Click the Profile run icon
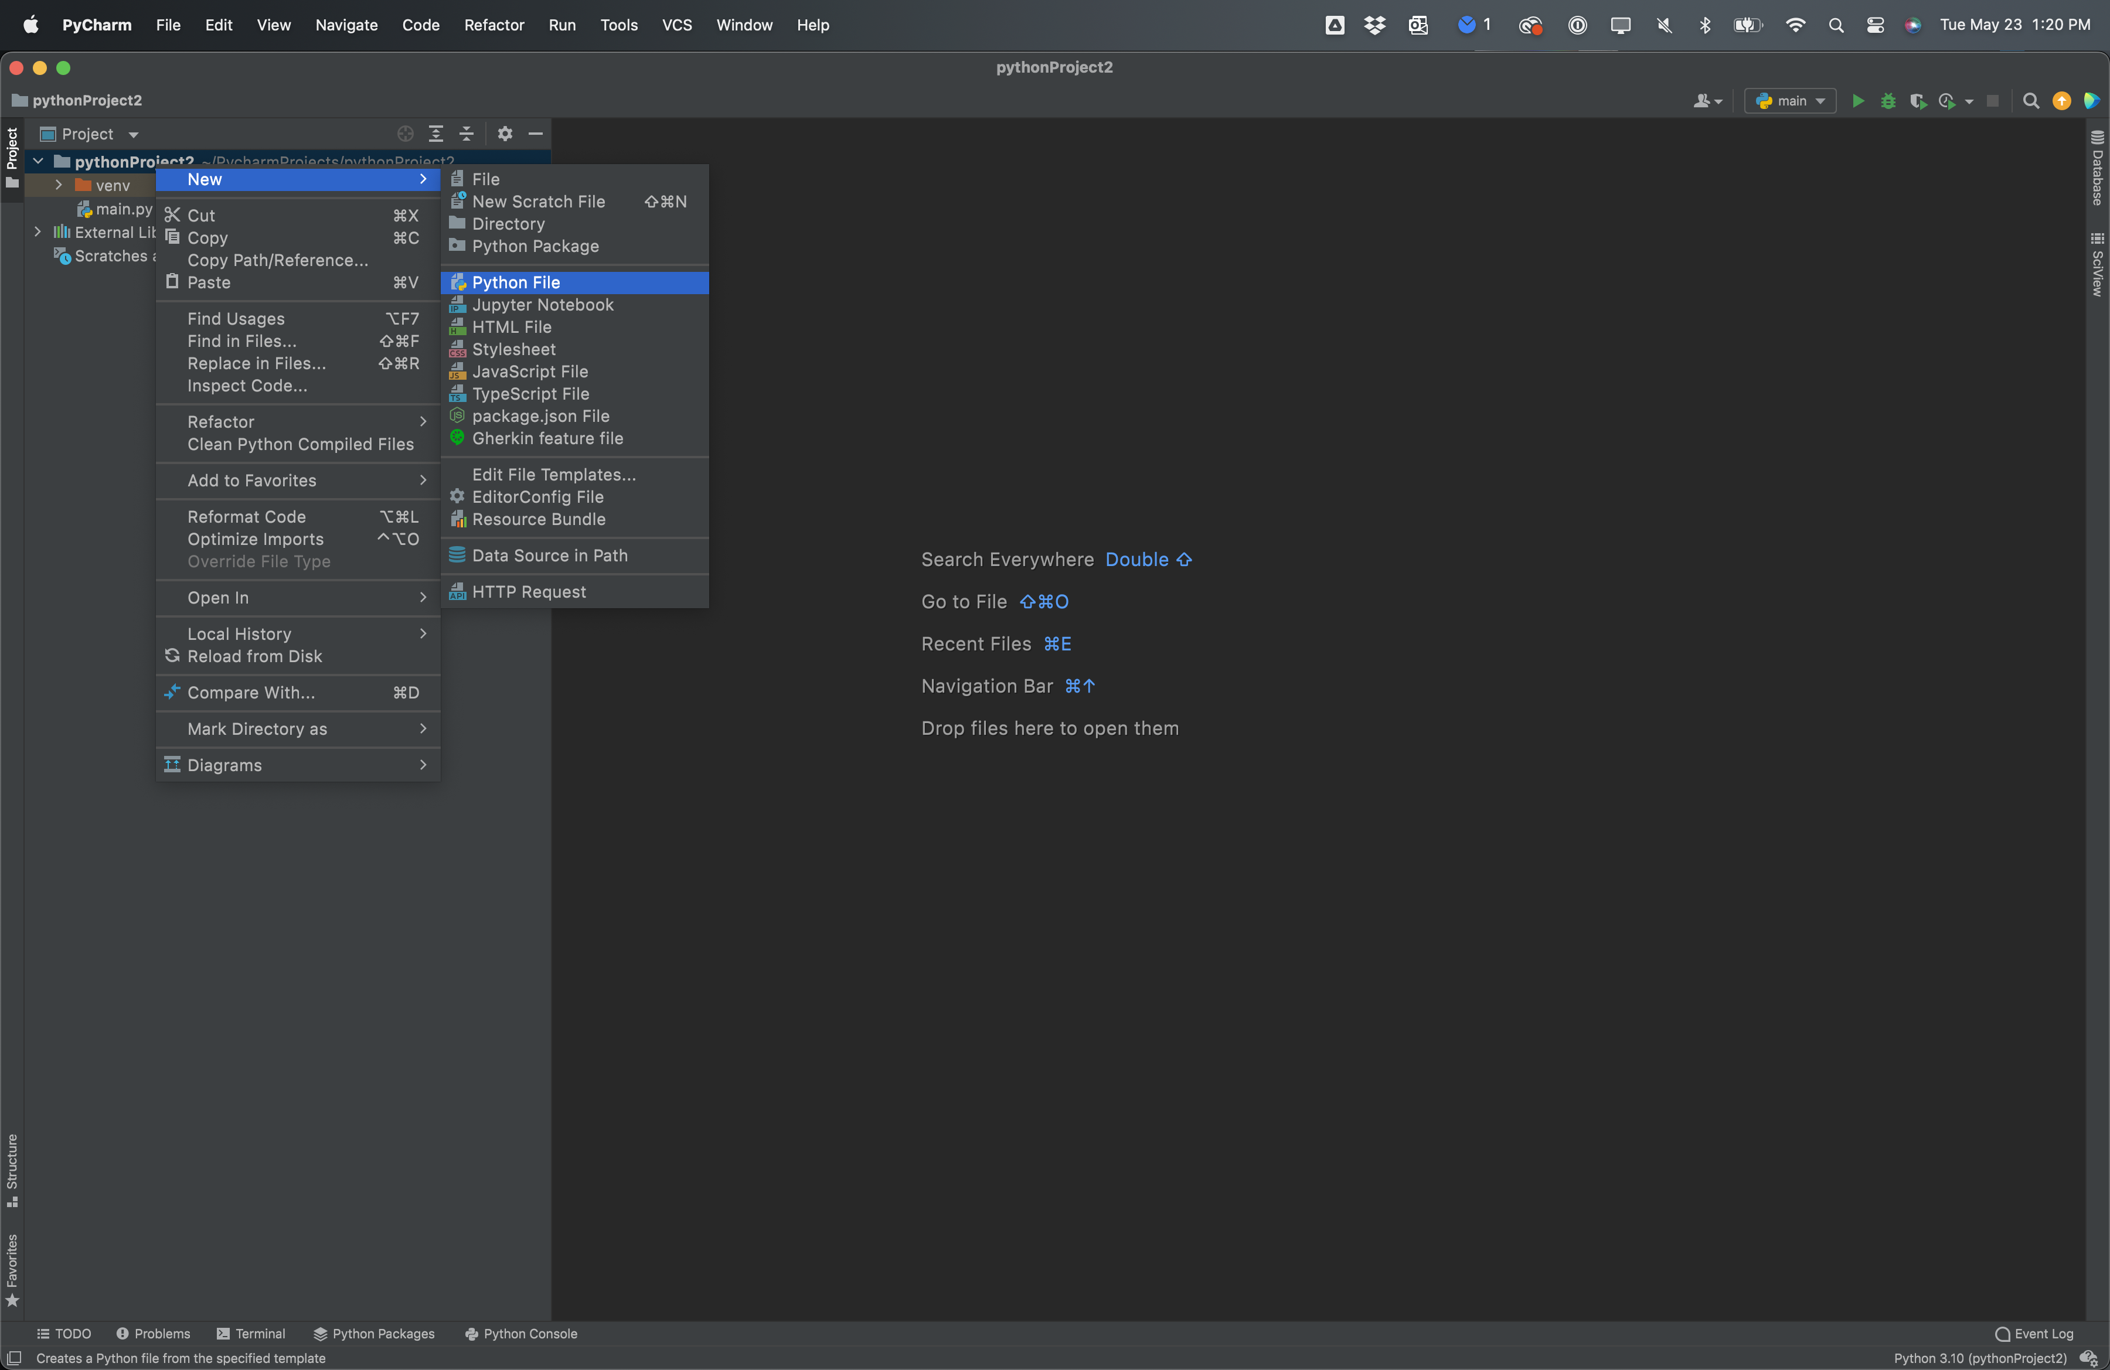 pos(1947,101)
